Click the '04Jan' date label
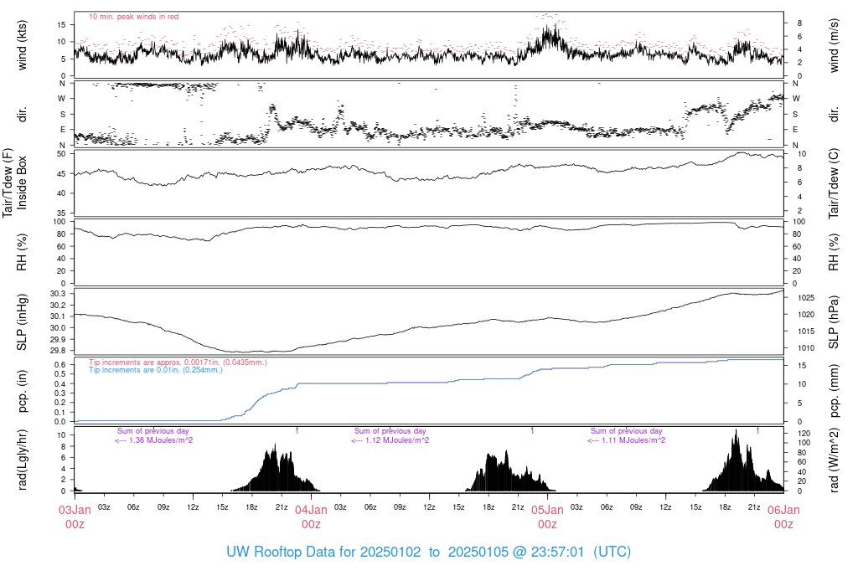 click(x=312, y=510)
